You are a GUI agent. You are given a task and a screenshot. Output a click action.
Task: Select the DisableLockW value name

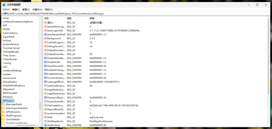coord(56,66)
